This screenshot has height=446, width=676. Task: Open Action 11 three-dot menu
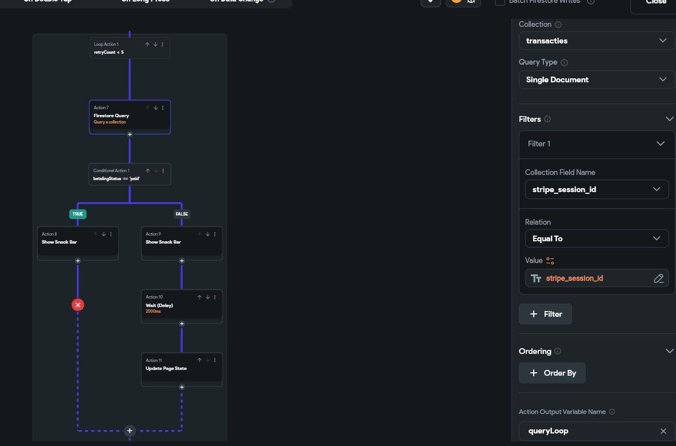coord(215,360)
